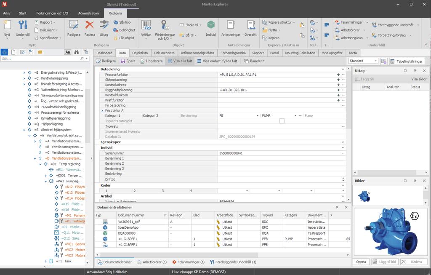Open the Uttag ribbon tool

(104, 28)
